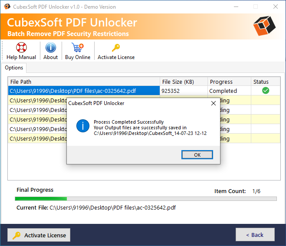Click the 925352 file size cell
The image size is (286, 246).
pyautogui.click(x=183, y=91)
